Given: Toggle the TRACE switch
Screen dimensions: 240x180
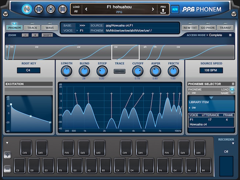Looking at the screenshot, I should click(119, 71).
